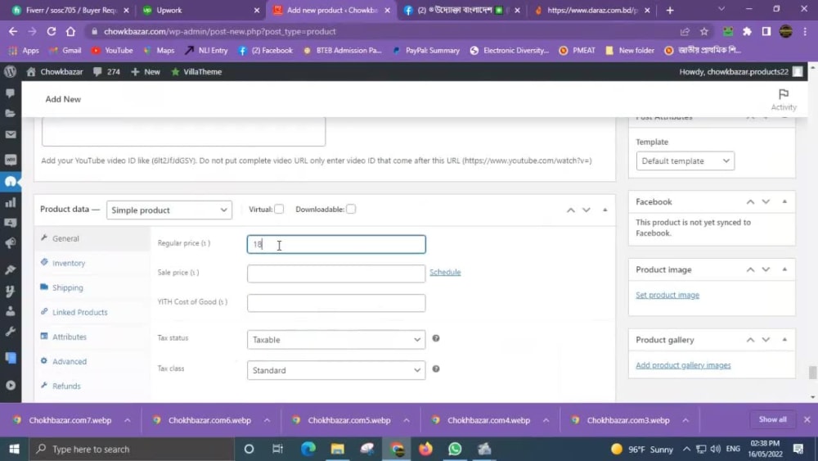Open the WooCommerce sidebar icon
Screen dimensions: 818x461
click(x=11, y=160)
